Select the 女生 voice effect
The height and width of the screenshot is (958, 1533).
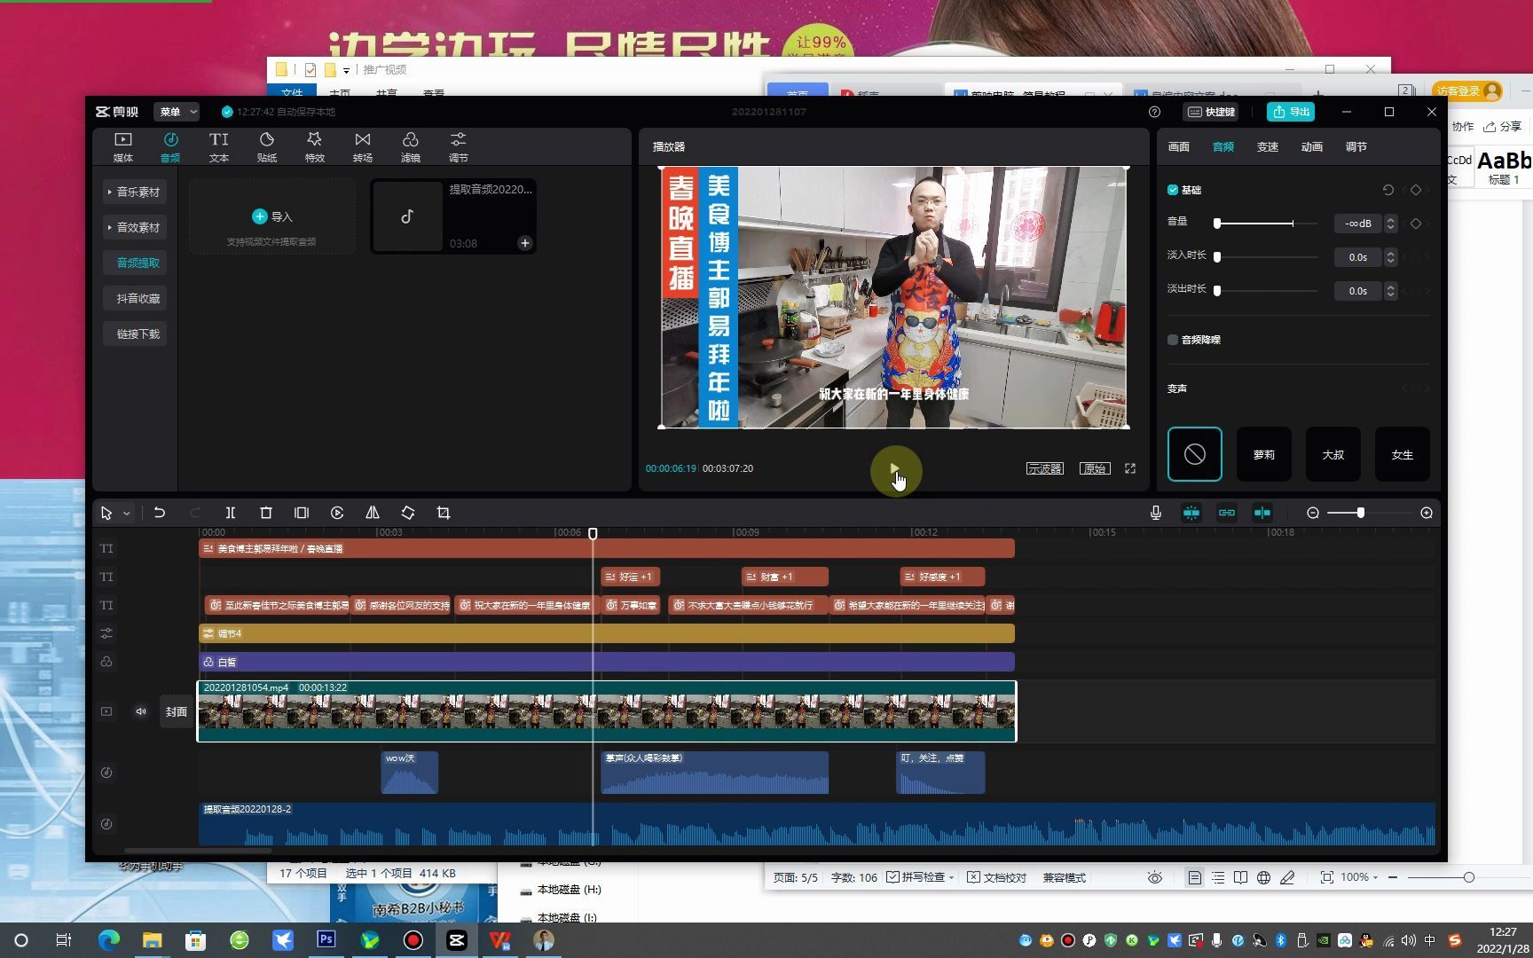coord(1403,454)
